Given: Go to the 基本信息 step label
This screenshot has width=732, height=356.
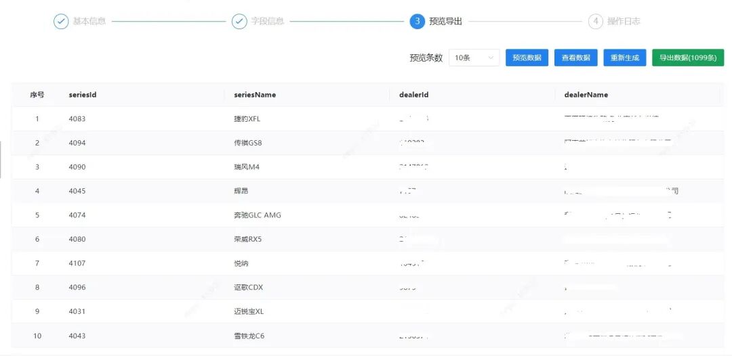Looking at the screenshot, I should (x=89, y=22).
